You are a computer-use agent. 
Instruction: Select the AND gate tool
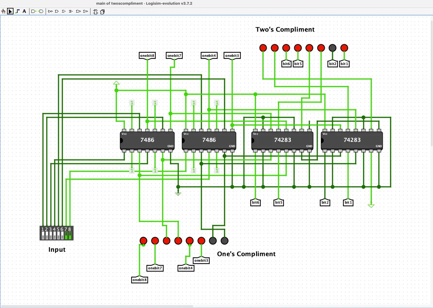(x=57, y=11)
